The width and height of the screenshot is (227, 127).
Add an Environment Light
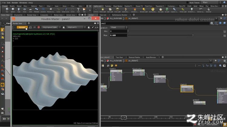click(153, 10)
